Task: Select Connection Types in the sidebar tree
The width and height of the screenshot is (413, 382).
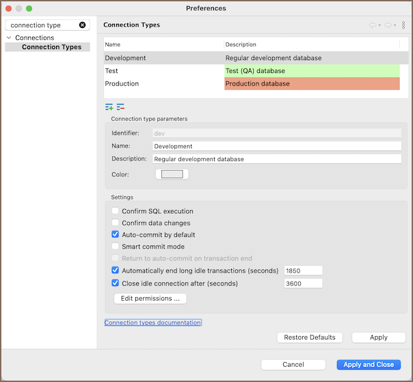Action: 51,47
